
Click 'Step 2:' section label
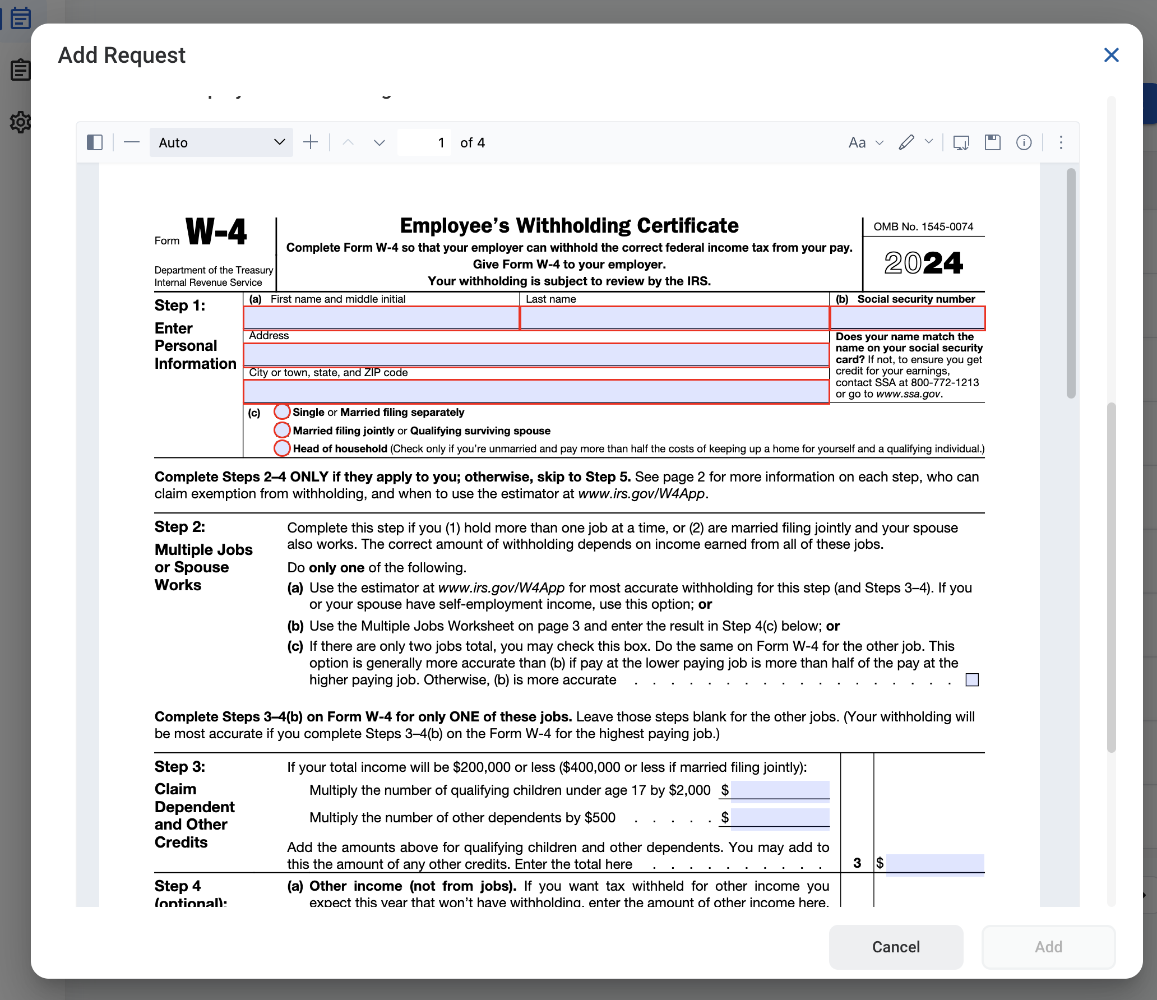coord(179,527)
